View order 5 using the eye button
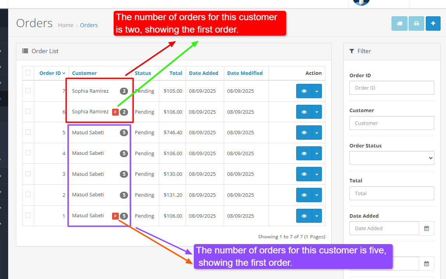446x279 pixels. click(x=304, y=133)
